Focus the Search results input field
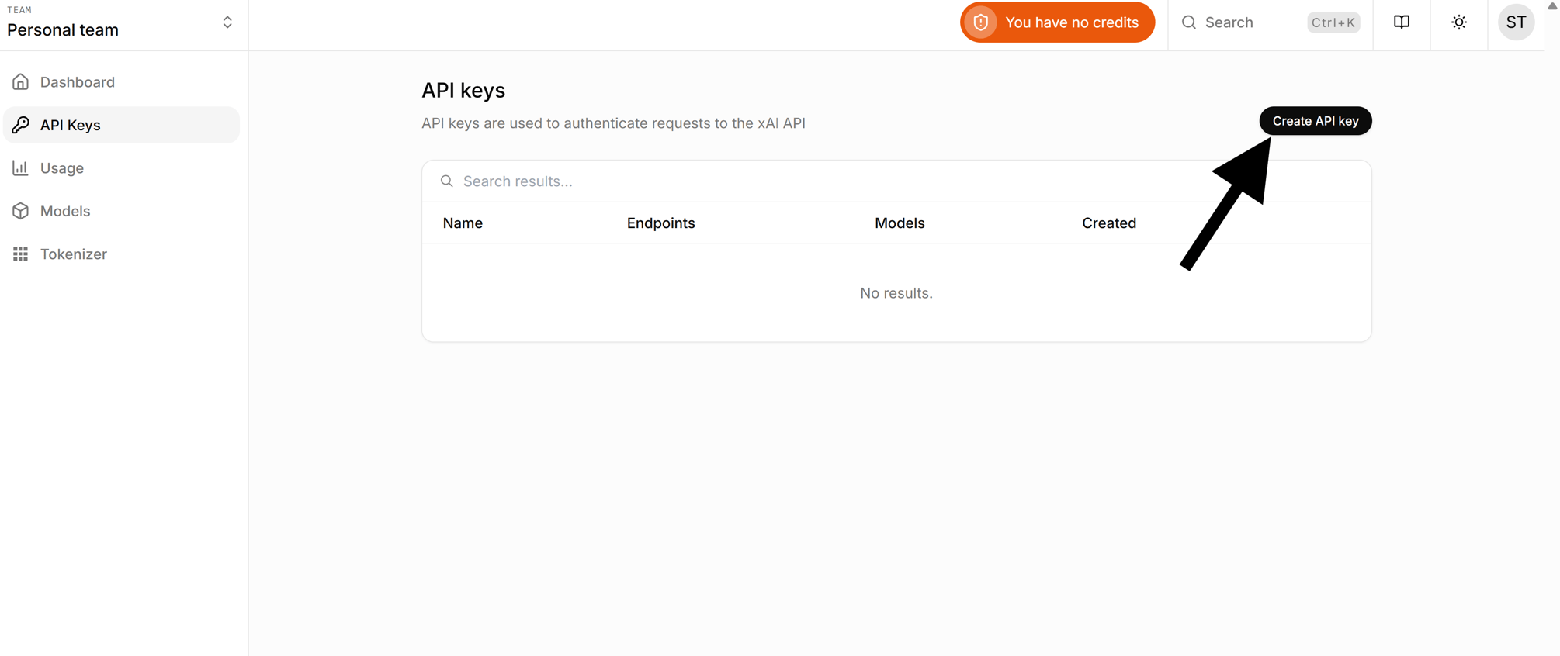The image size is (1560, 656). (x=896, y=181)
